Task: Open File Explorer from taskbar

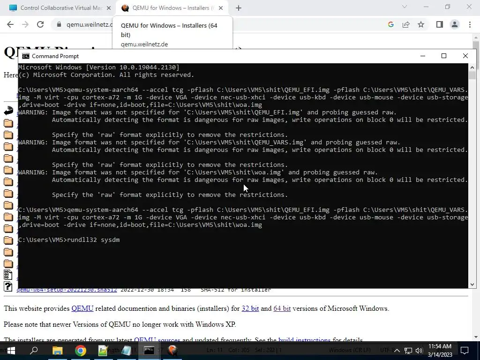Action: pyautogui.click(x=57, y=350)
